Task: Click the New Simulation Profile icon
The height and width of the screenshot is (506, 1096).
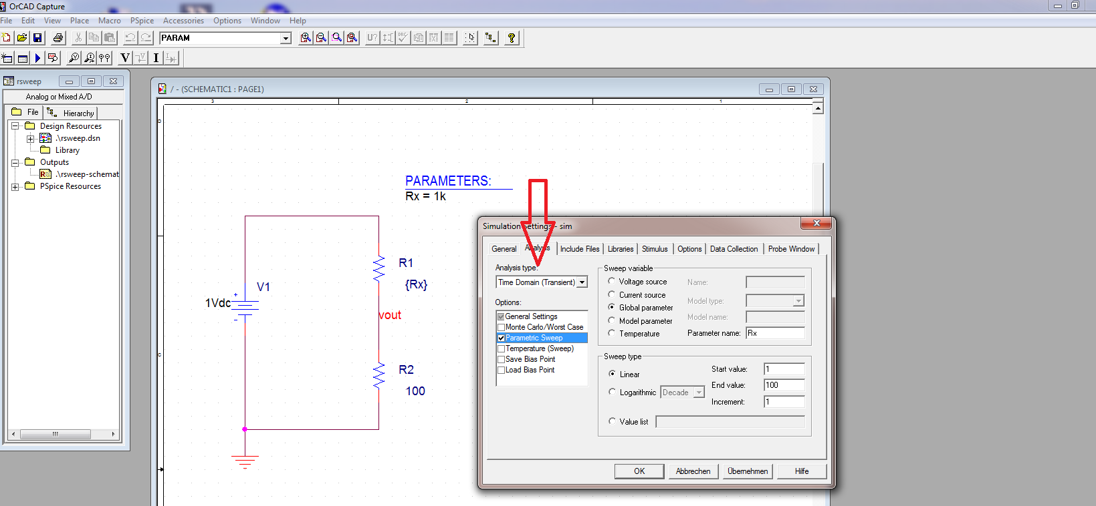Action: tap(7, 58)
